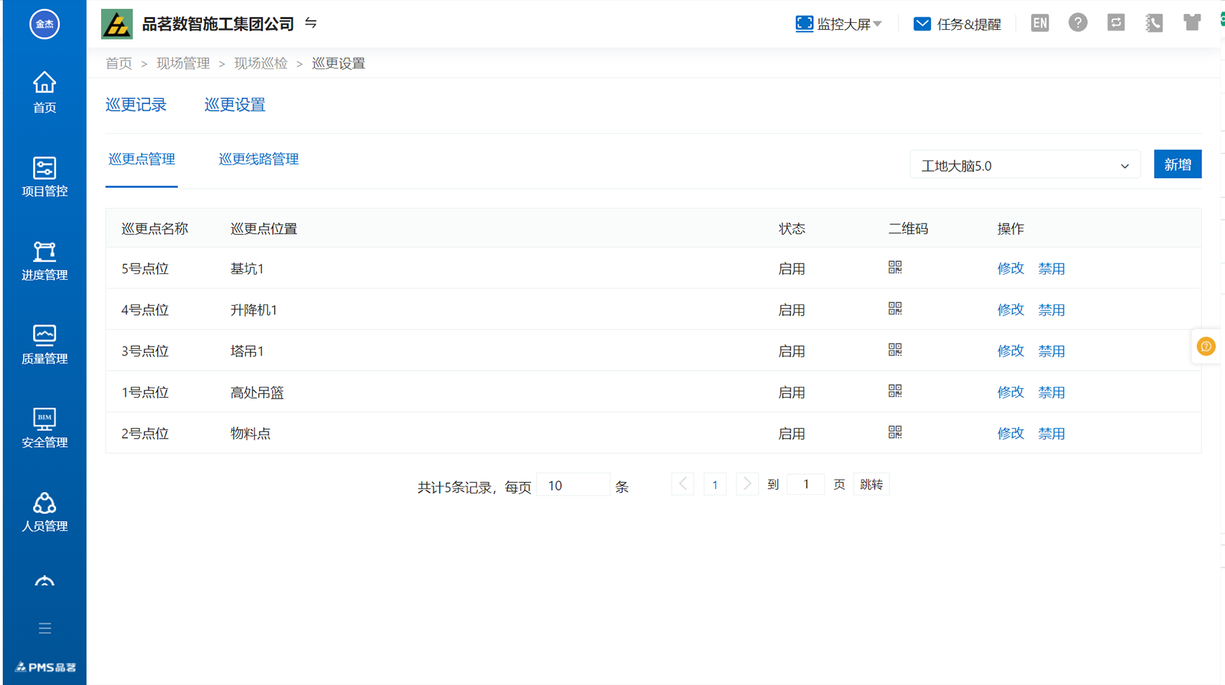Go to 进度管理 sidebar section

44,260
